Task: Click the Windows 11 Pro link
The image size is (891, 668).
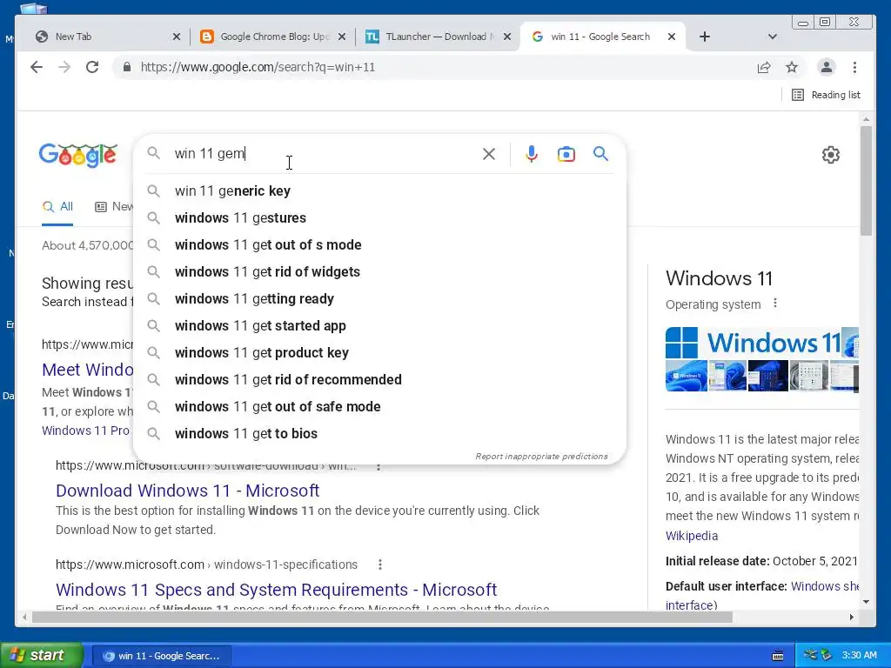Action: click(x=85, y=431)
